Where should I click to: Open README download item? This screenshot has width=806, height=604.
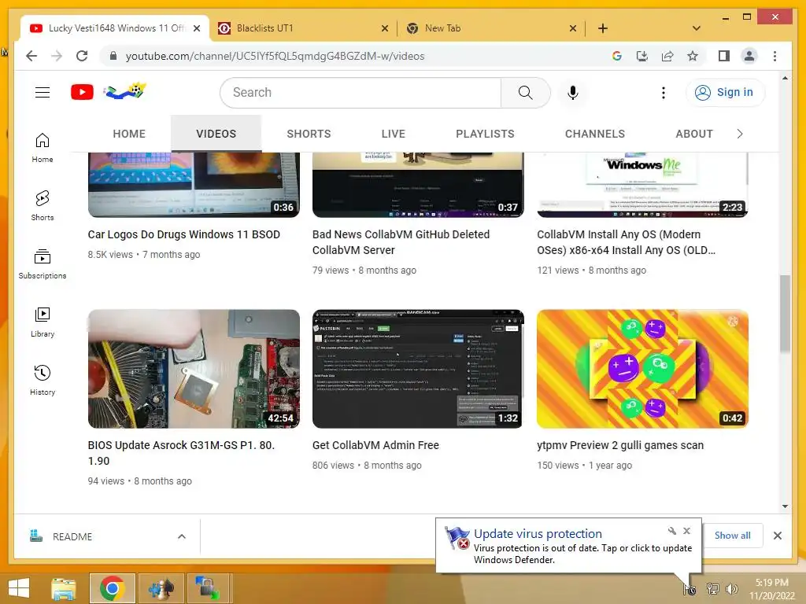point(98,536)
